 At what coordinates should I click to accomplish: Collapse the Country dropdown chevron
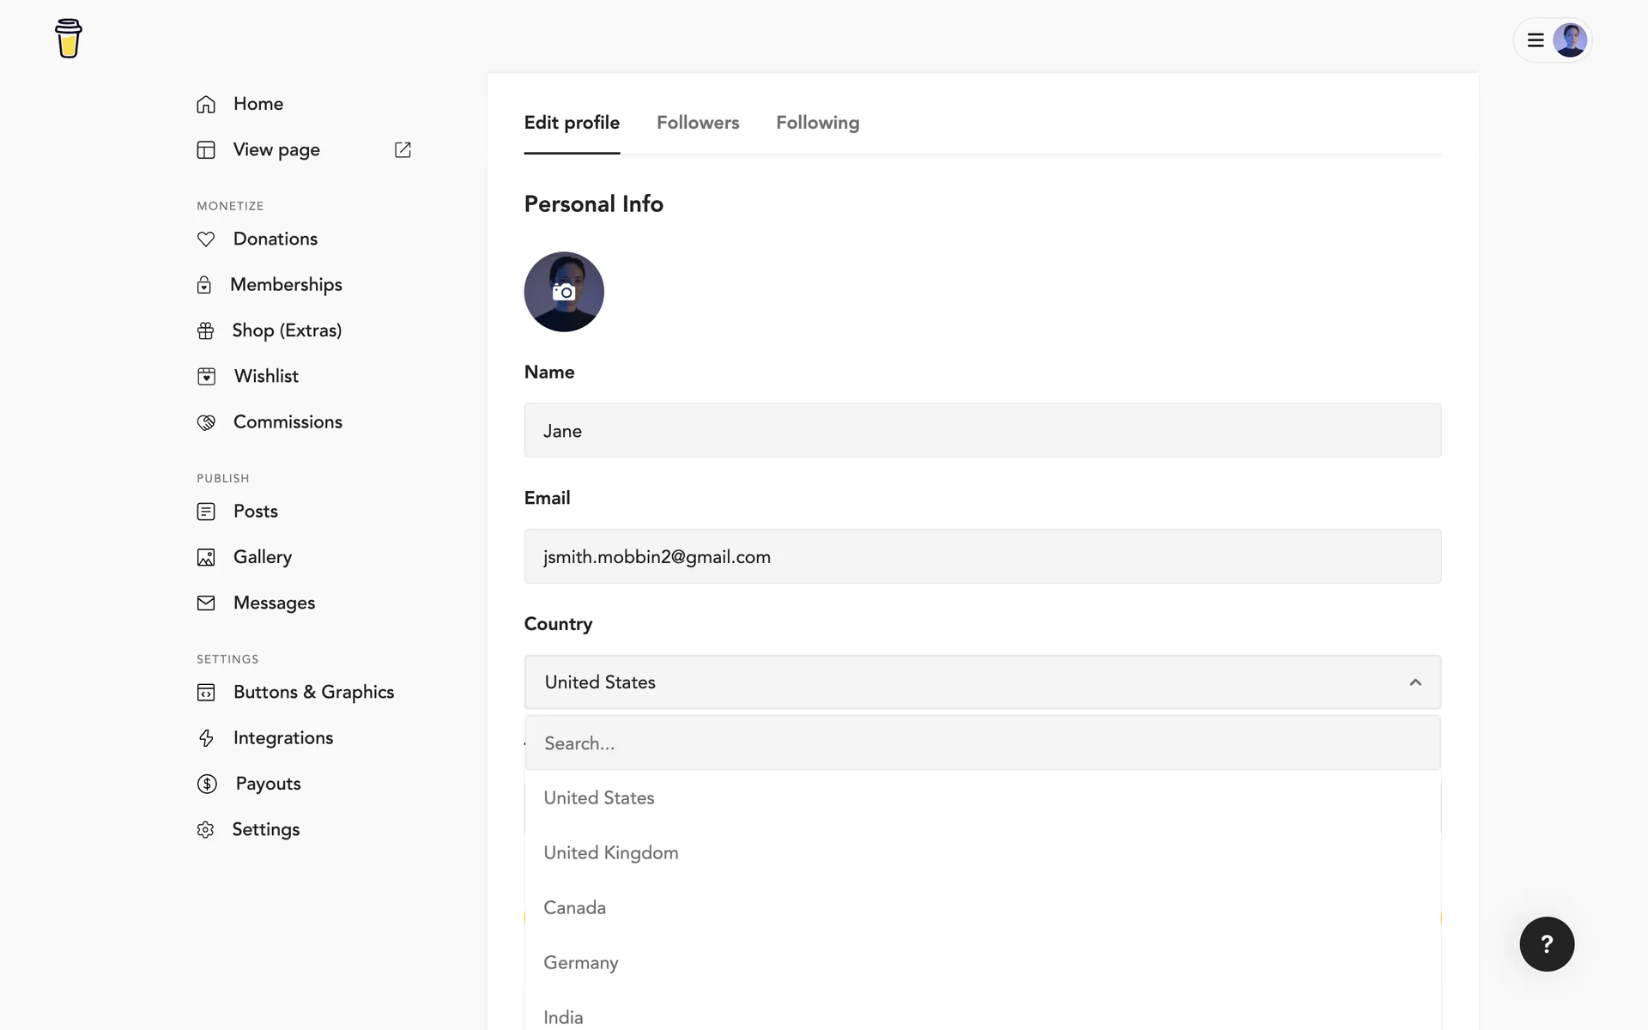pyautogui.click(x=1415, y=682)
